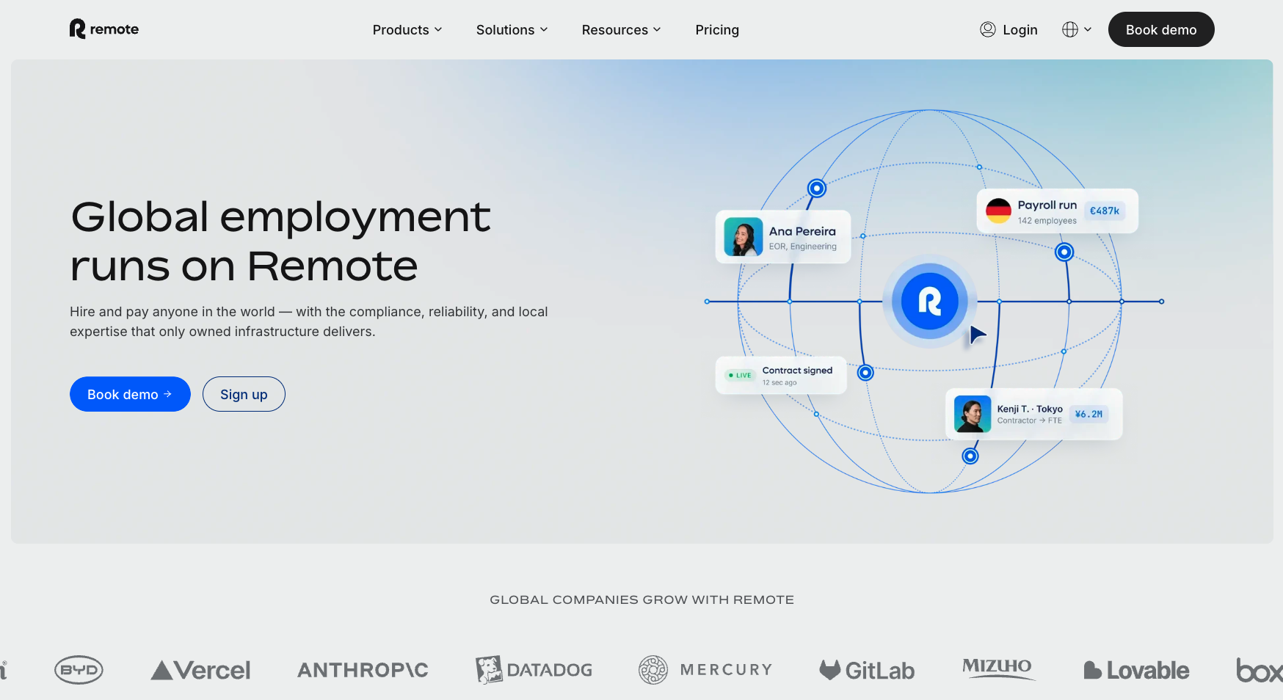Open the Contract signed notification card
The width and height of the screenshot is (1283, 700).
(781, 376)
